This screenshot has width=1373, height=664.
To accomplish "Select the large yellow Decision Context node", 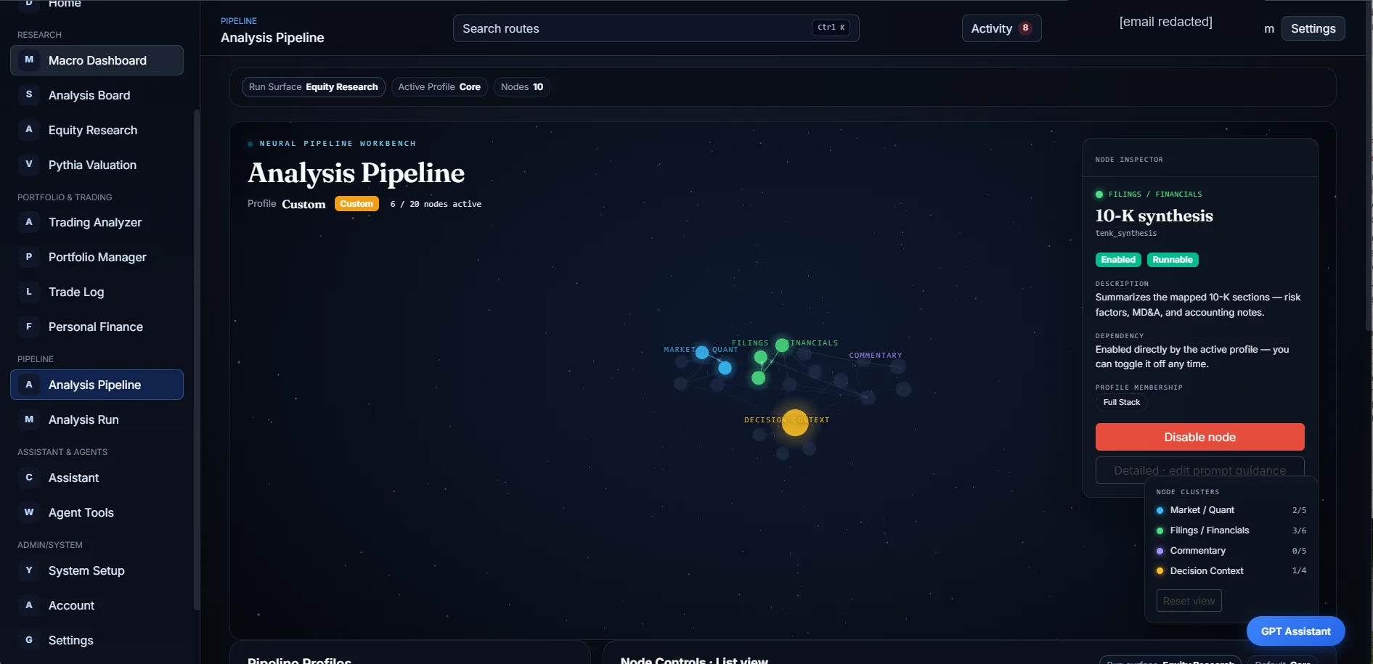I will click(795, 422).
